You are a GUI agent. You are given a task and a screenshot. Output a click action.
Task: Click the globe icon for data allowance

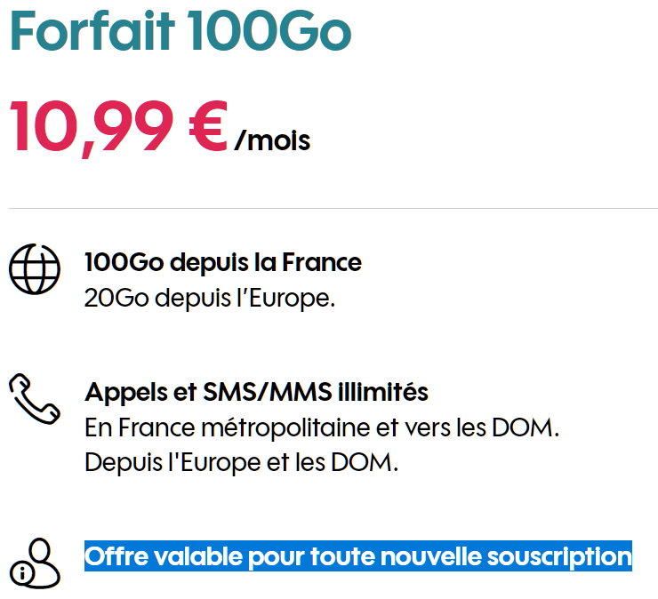click(35, 268)
